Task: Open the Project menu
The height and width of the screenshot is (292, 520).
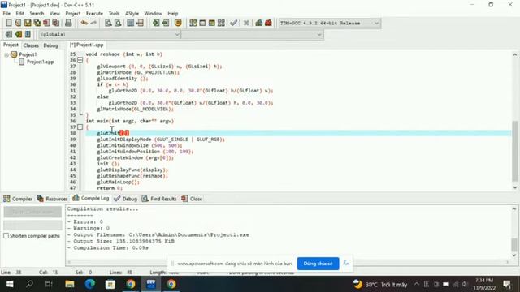Action: (73, 13)
